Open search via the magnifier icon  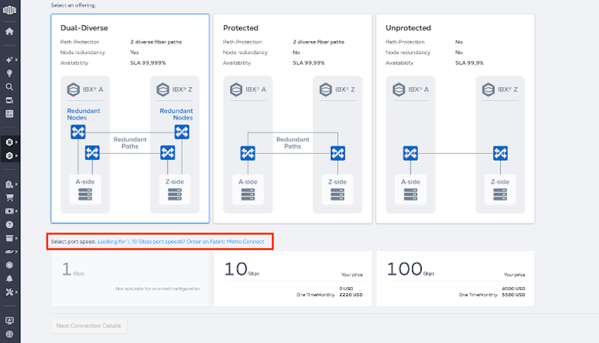(9, 87)
